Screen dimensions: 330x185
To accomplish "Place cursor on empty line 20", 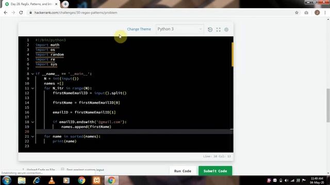I will click(135, 132).
